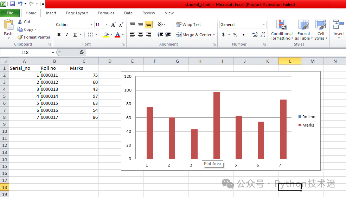Apply red font color
The width and height of the screenshot is (346, 197).
click(x=117, y=35)
